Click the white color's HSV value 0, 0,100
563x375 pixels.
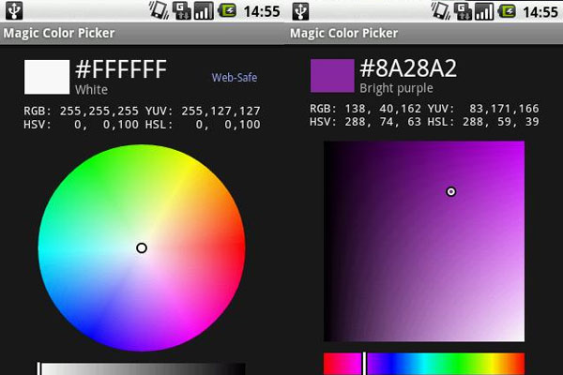coord(106,125)
